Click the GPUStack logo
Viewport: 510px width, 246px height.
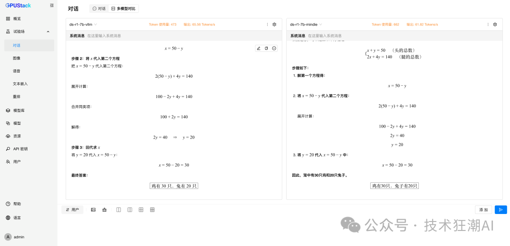coord(18,5)
